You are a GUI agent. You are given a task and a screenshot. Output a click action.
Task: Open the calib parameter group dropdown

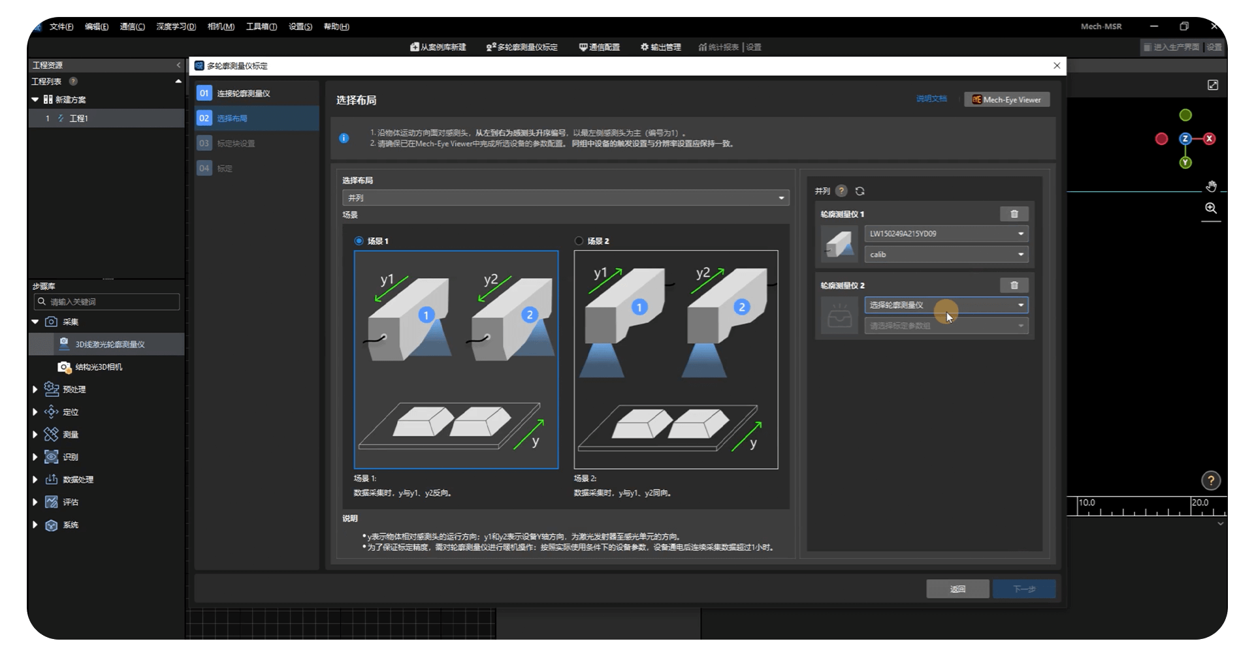pos(946,255)
